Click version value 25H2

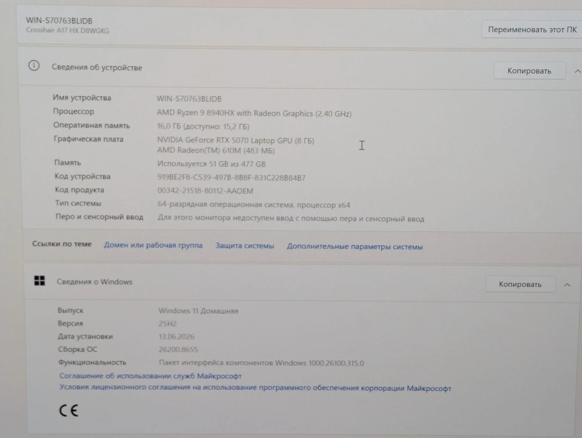[x=168, y=324]
